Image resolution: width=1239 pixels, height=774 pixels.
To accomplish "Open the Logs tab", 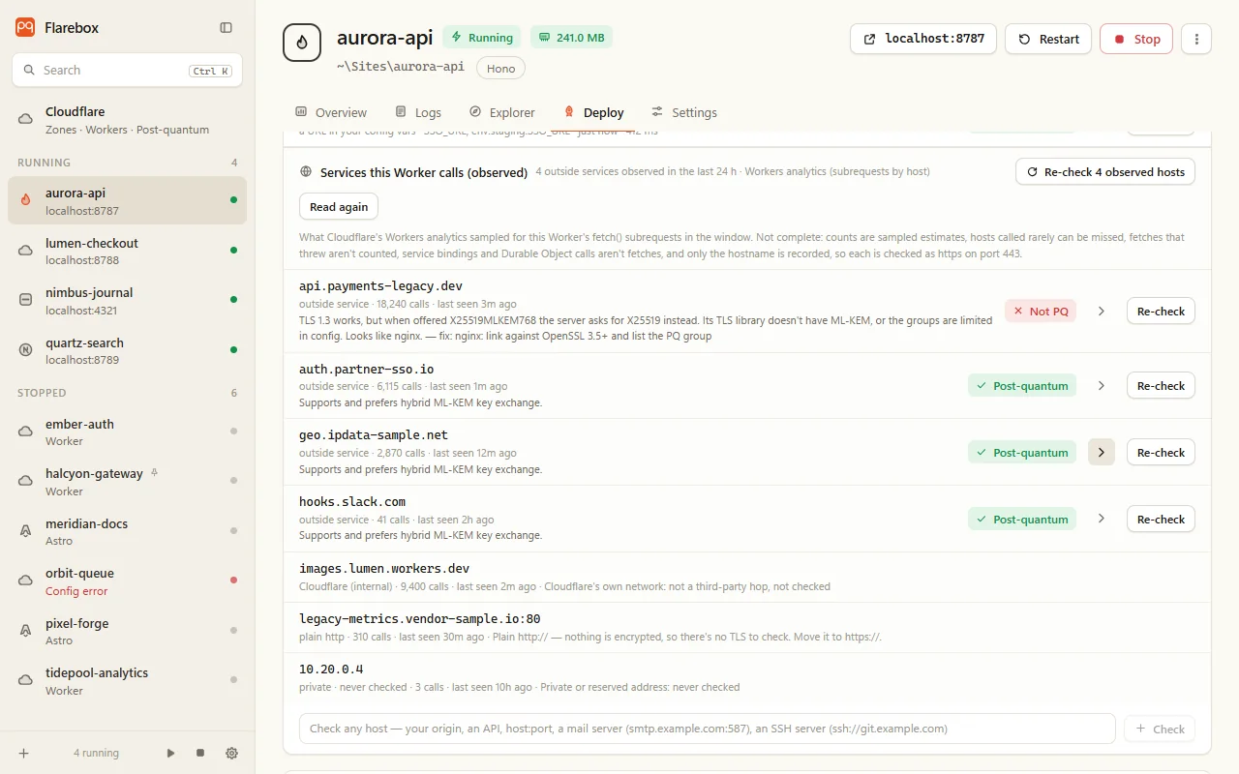I will tap(418, 112).
